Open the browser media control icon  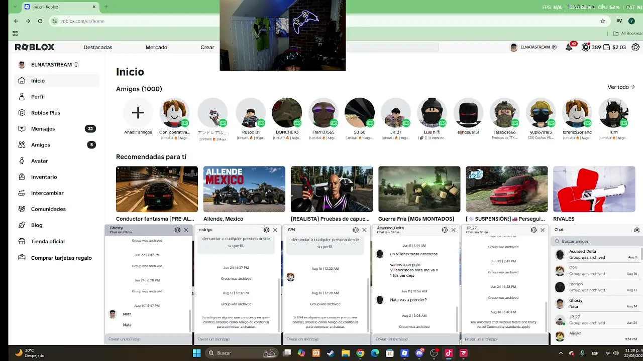[620, 21]
